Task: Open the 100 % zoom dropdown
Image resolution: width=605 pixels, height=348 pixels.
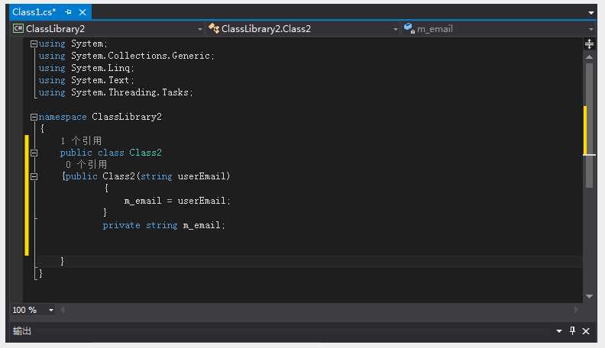Action: (51, 310)
